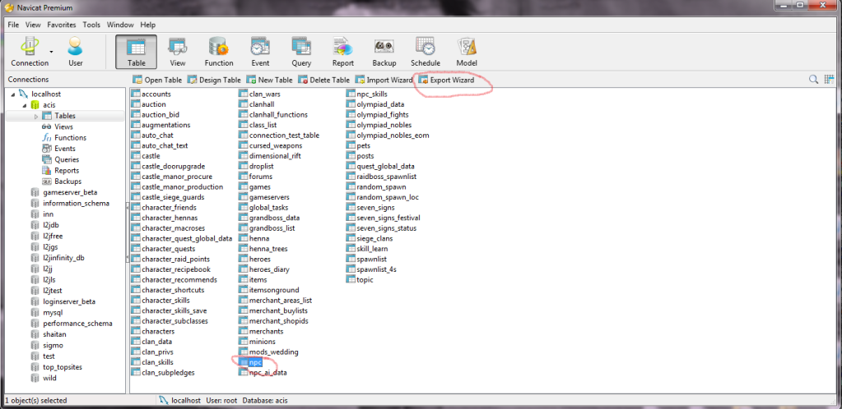Viewport: 842px width, 409px height.
Task: Open the User management icon
Action: (x=75, y=51)
